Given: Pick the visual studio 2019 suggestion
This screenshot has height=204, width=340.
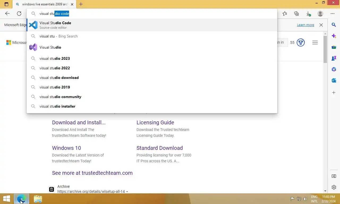Looking at the screenshot, I should coord(152,87).
